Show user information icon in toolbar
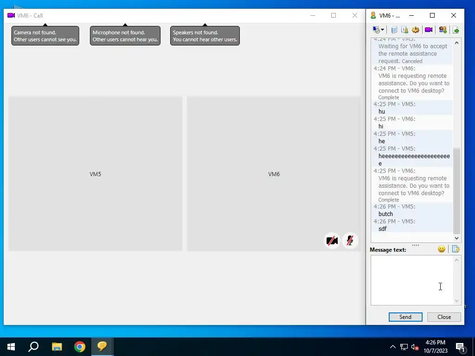 (404, 30)
